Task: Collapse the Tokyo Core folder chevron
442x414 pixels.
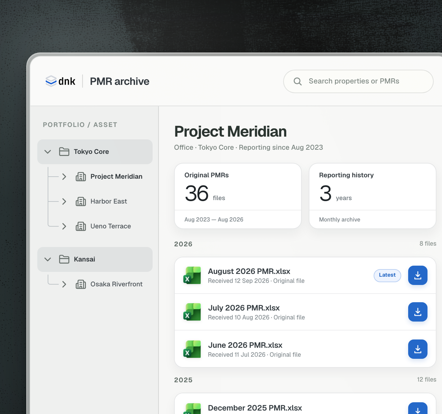Action: (x=48, y=152)
